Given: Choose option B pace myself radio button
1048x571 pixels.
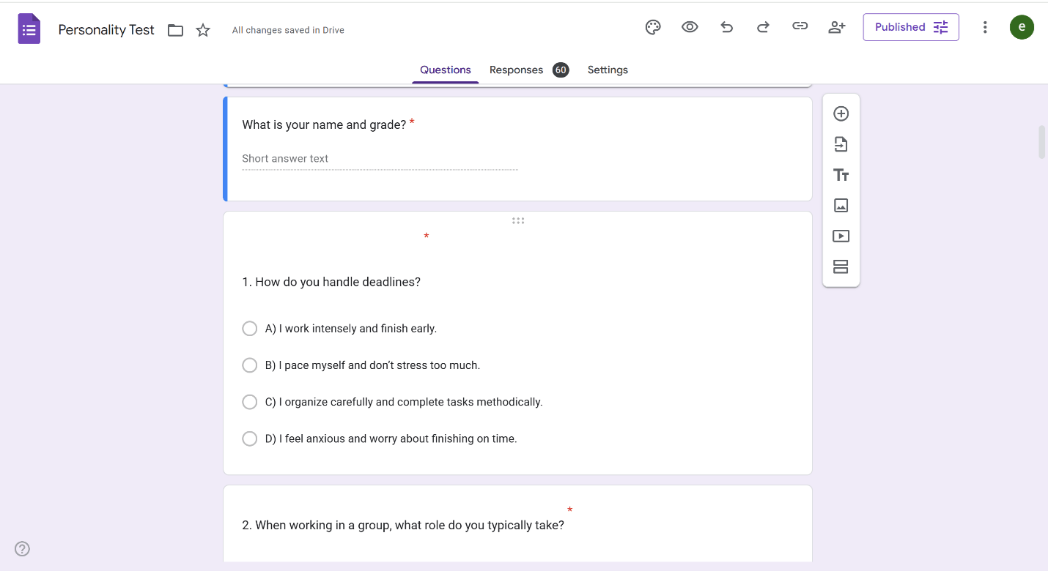Looking at the screenshot, I should coord(250,365).
